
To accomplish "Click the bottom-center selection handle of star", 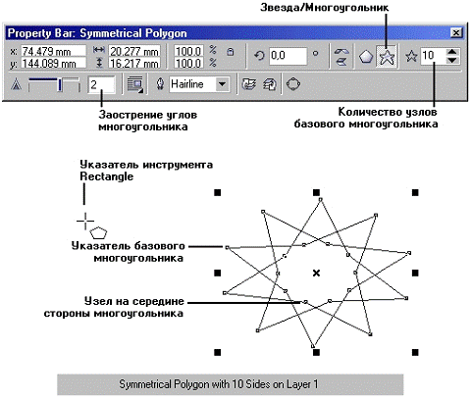I will pyautogui.click(x=316, y=352).
